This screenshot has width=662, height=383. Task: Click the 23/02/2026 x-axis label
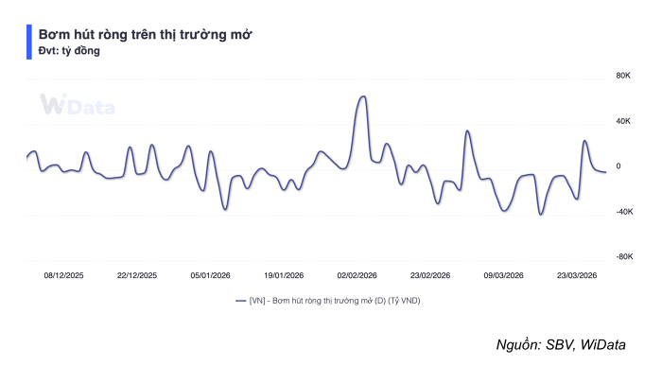[430, 275]
